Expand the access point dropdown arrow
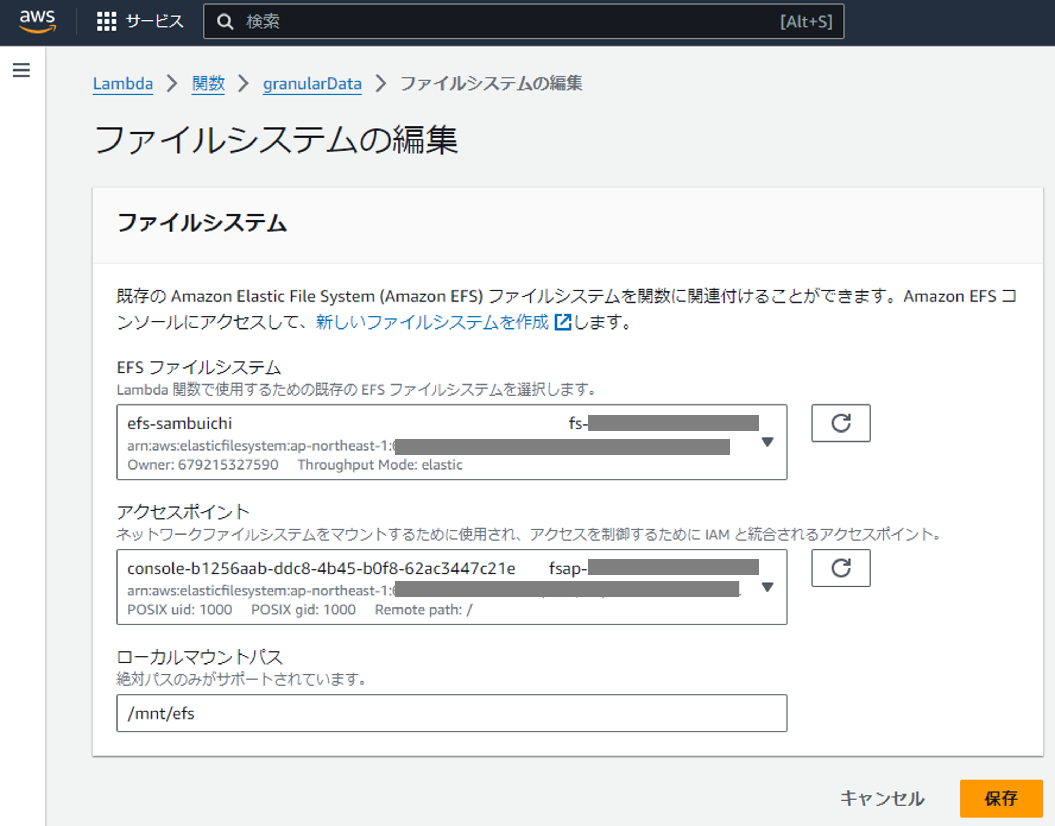This screenshot has width=1055, height=826. coord(767,587)
